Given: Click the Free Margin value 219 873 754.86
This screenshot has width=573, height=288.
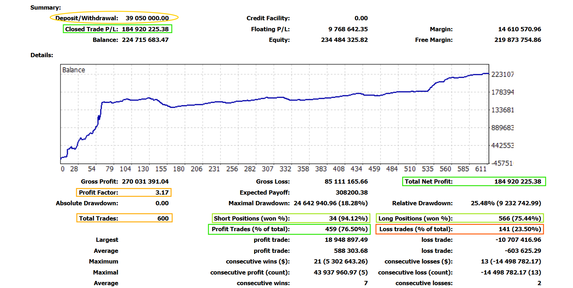Looking at the screenshot, I should pos(517,40).
